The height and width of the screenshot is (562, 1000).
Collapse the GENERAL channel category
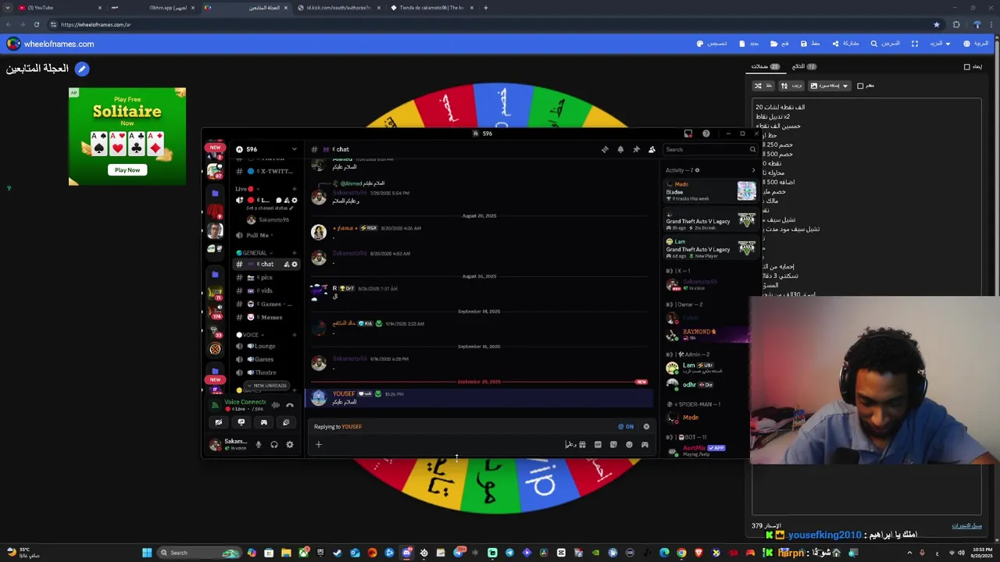[255, 253]
